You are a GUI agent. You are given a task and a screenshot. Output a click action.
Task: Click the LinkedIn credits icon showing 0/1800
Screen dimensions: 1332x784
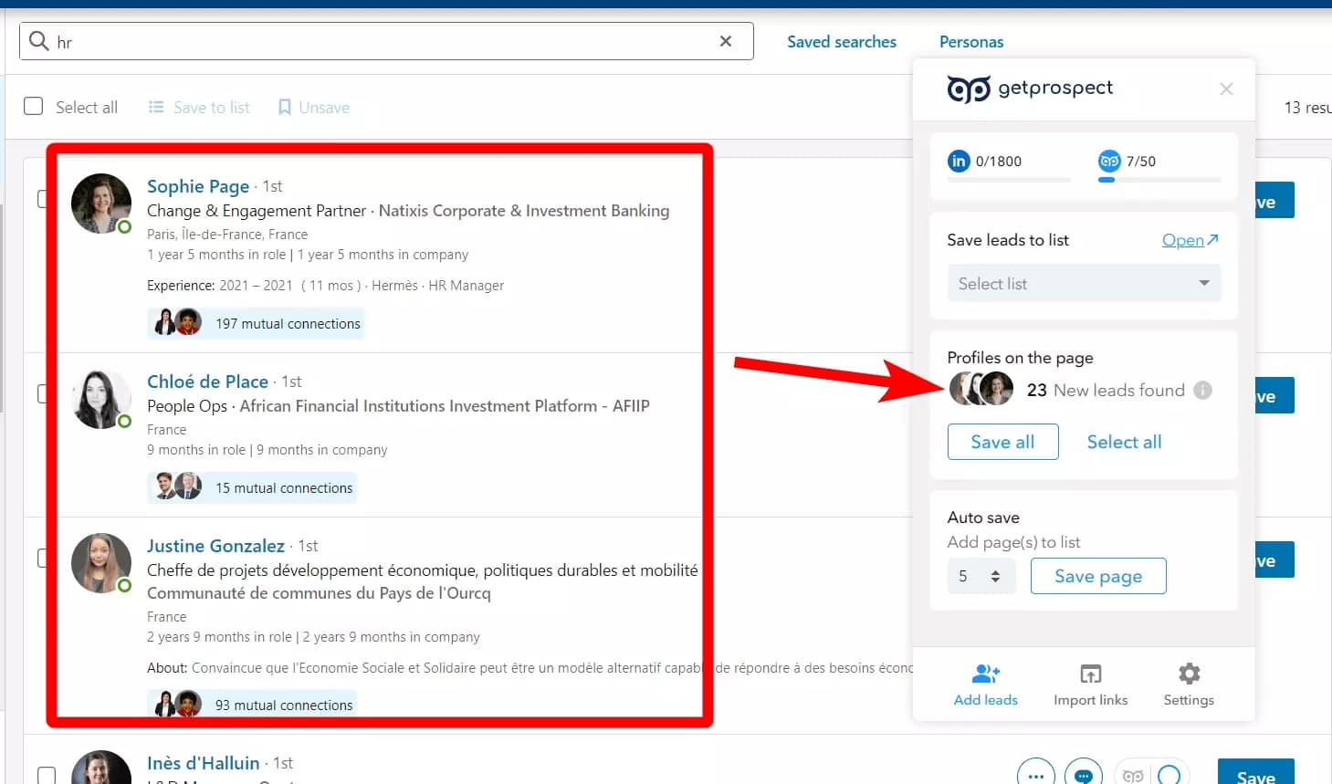coord(959,161)
